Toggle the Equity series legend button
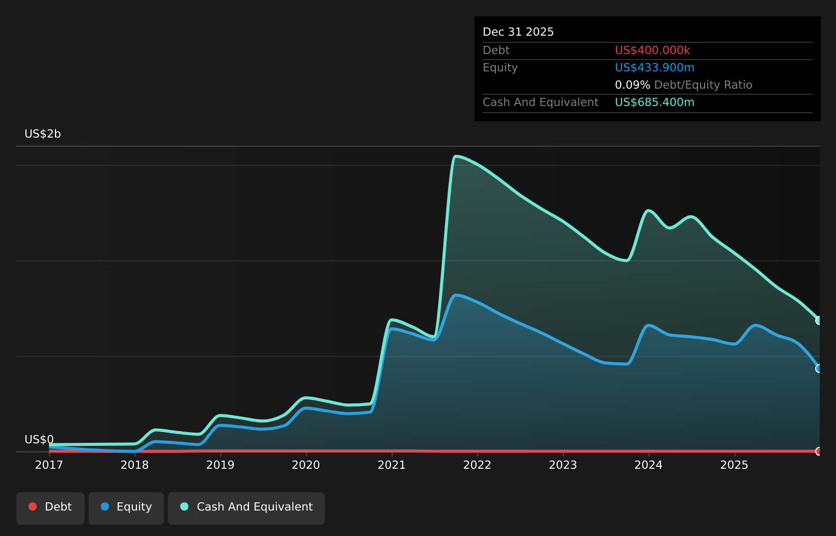 [x=126, y=508]
